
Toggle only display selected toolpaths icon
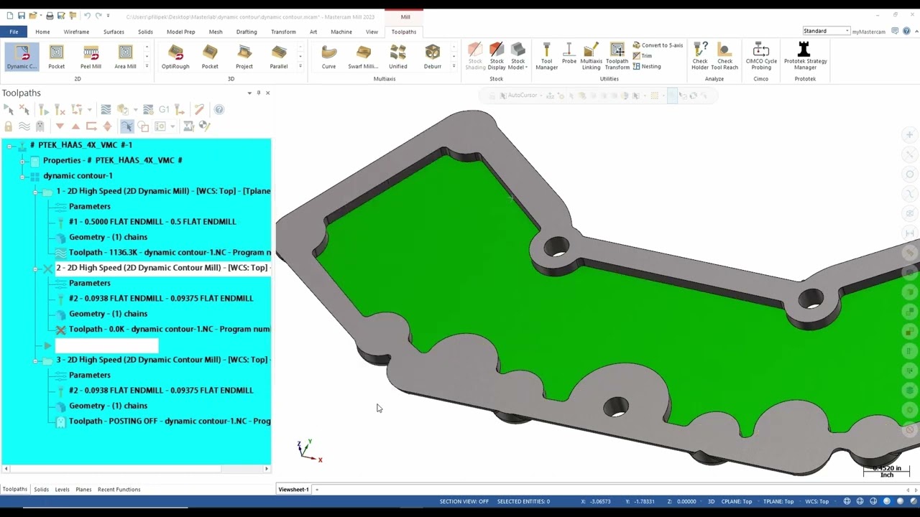[x=126, y=126]
